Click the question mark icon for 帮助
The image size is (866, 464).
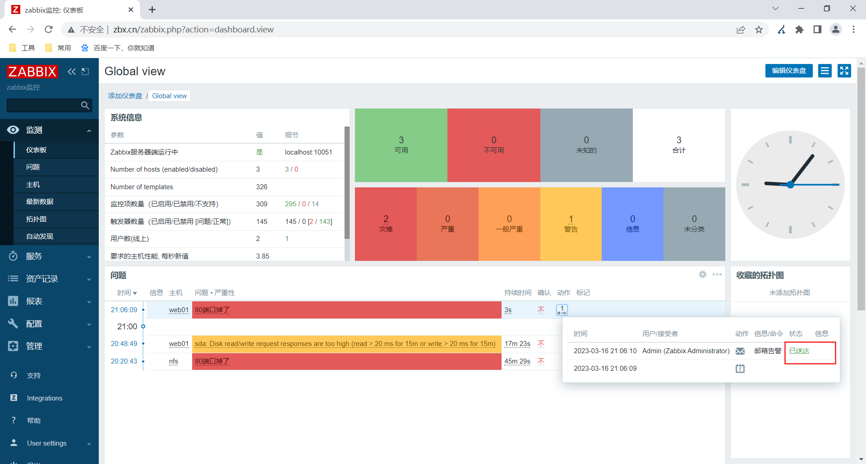click(14, 420)
